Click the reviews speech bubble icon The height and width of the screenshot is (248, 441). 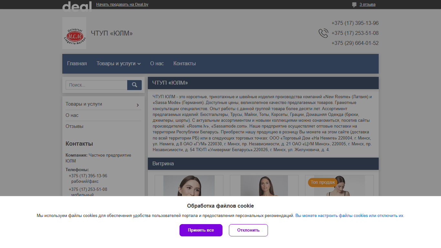coord(354,5)
